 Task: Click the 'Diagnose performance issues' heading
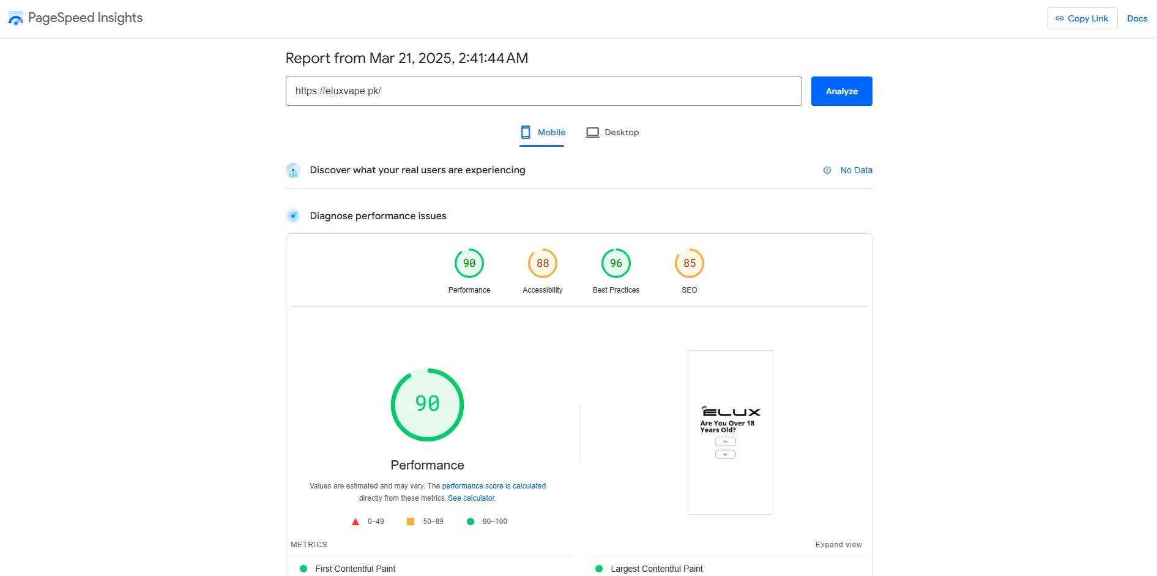click(378, 215)
